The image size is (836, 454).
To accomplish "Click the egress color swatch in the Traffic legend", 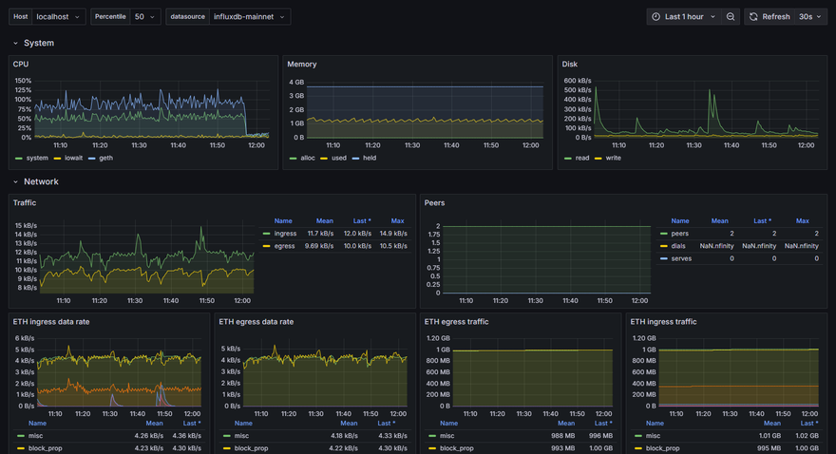I will tap(267, 246).
